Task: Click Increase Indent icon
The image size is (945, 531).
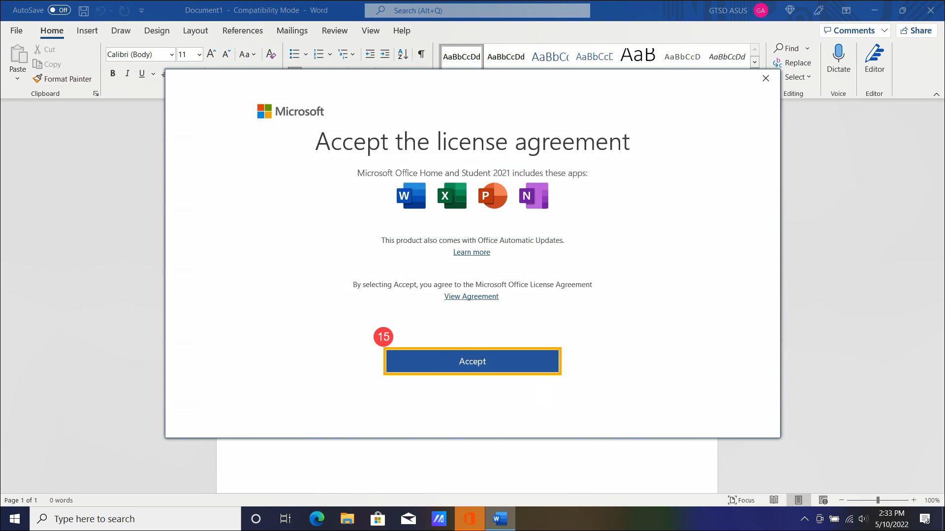Action: (385, 54)
